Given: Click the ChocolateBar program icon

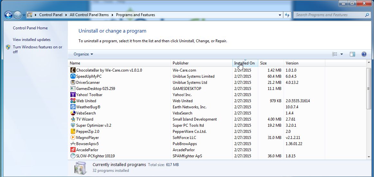Looking at the screenshot, I should [73, 70].
